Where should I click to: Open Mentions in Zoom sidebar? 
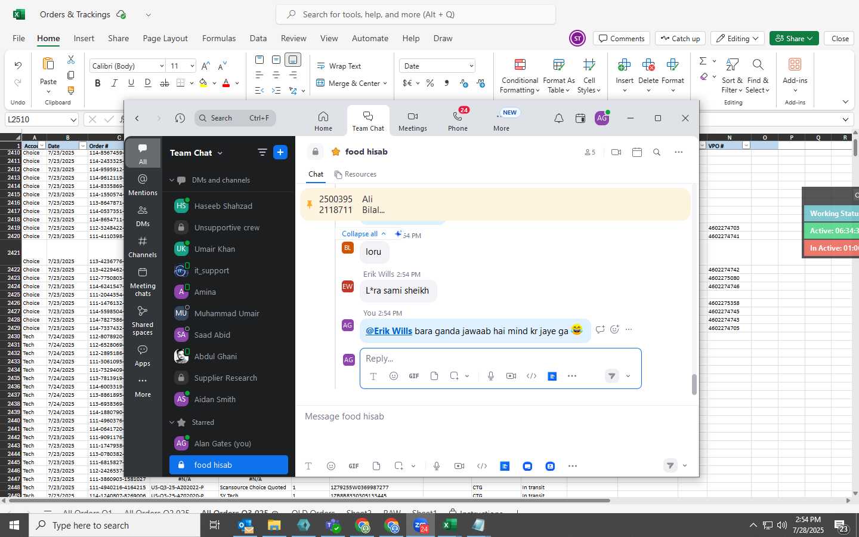(143, 184)
